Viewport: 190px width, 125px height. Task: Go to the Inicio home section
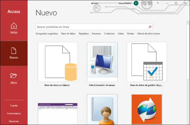14,28
